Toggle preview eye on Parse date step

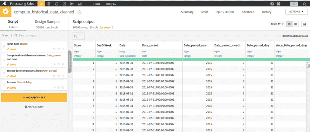point(54,49)
